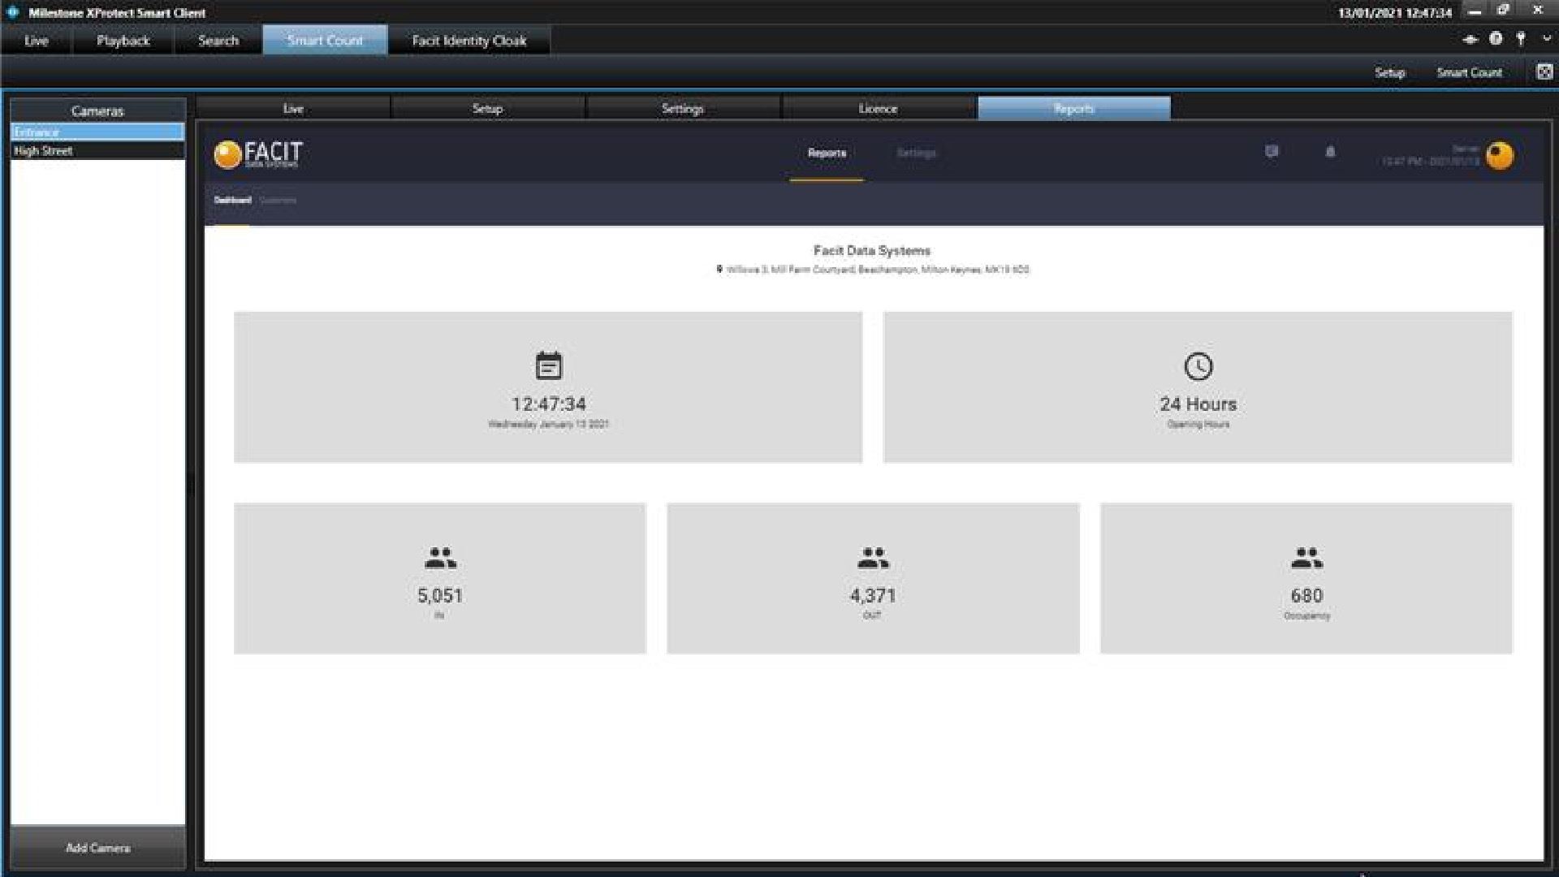This screenshot has width=1559, height=877.
Task: Click the orange user avatar in the Facit header
Action: click(x=1500, y=155)
